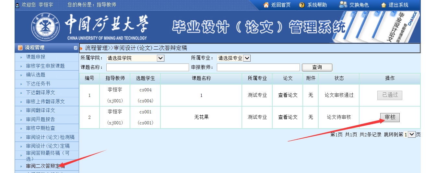Click the 课题名称 column header
The image size is (437, 173).
pyautogui.click(x=201, y=78)
